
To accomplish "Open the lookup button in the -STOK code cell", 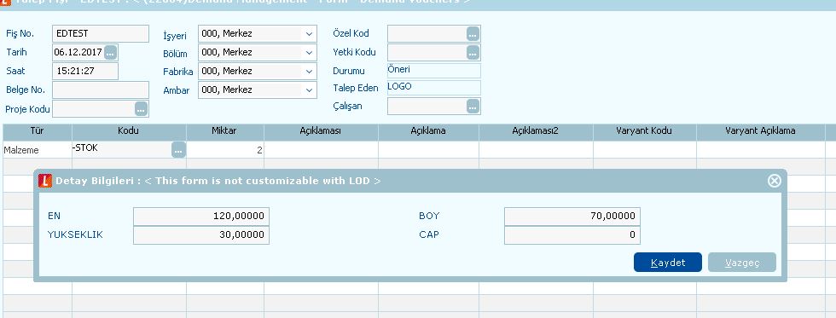I will [178, 150].
